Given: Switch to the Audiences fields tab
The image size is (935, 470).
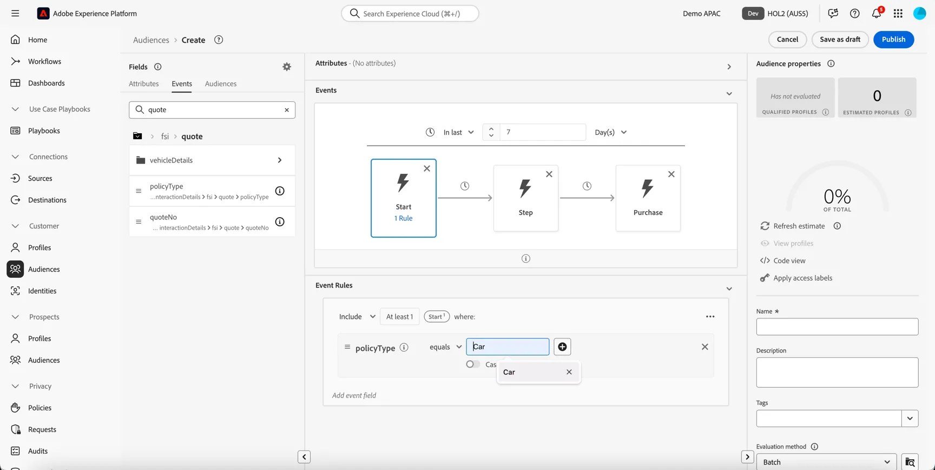Looking at the screenshot, I should point(221,84).
